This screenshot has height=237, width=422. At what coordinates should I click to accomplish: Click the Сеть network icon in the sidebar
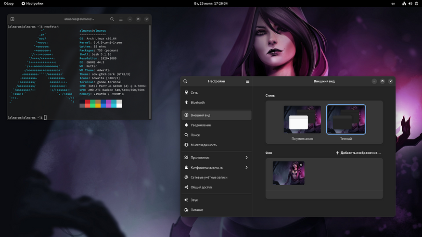(186, 92)
